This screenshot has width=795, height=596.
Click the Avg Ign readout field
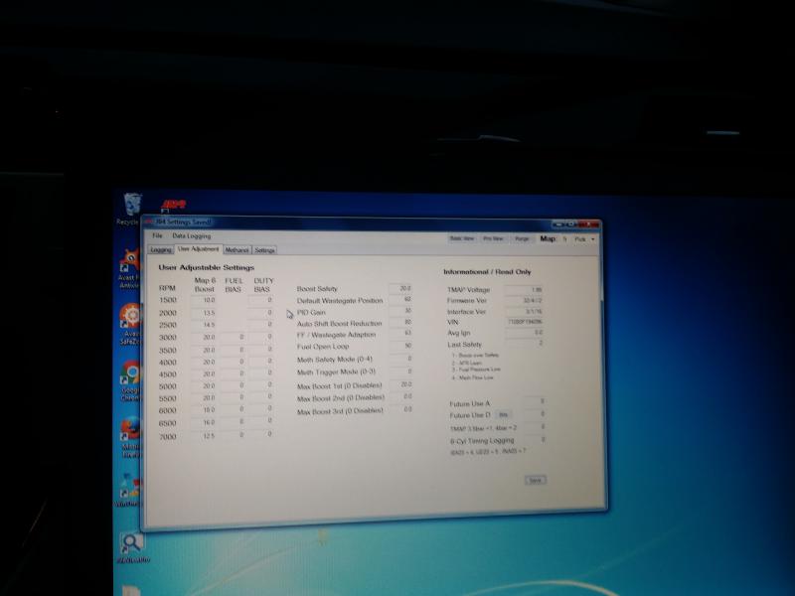pyautogui.click(x=525, y=333)
